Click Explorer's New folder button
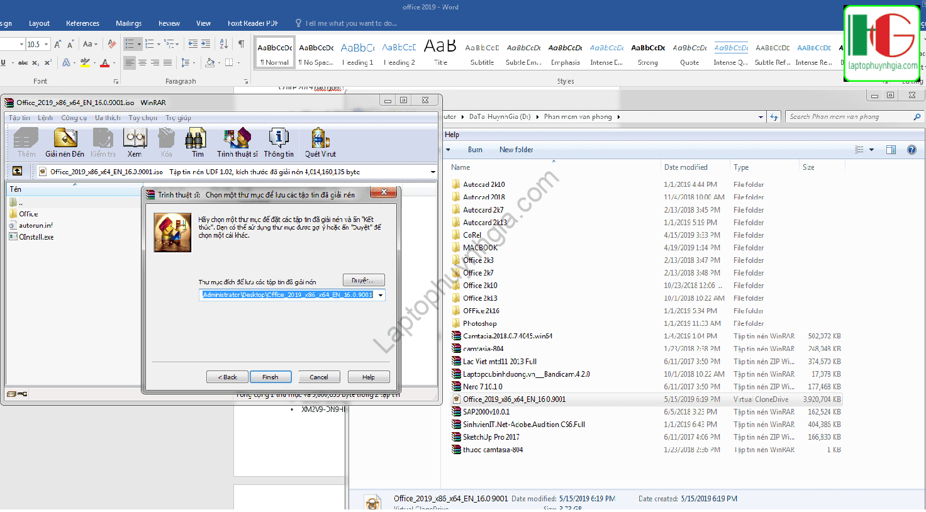 point(516,150)
